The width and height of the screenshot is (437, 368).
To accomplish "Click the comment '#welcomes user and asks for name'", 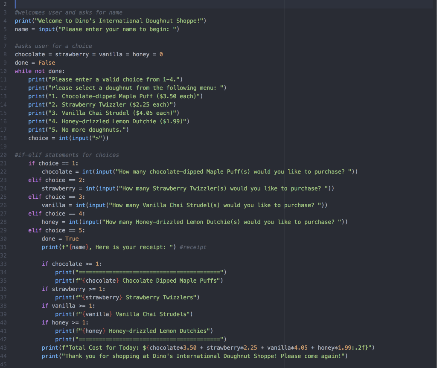I will 68,12.
